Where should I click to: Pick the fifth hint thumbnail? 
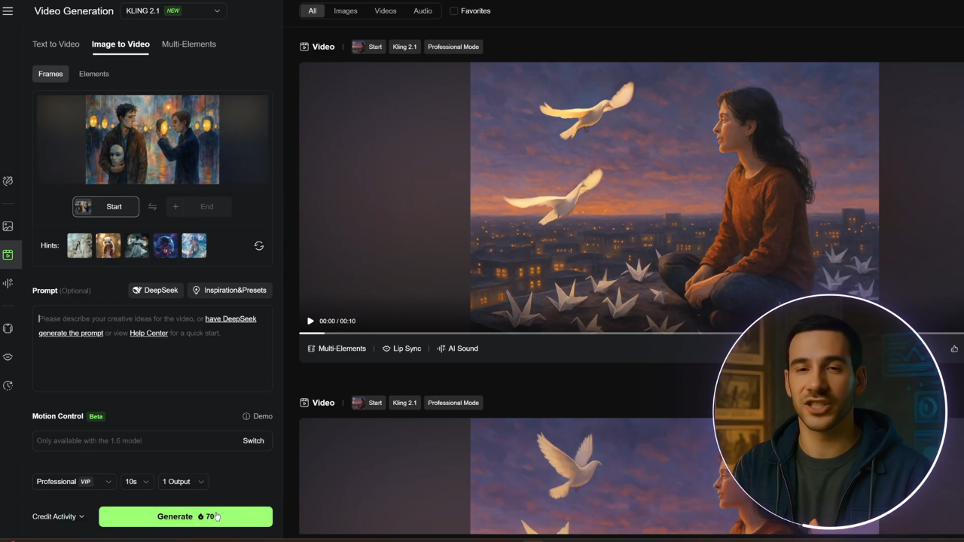pyautogui.click(x=194, y=245)
